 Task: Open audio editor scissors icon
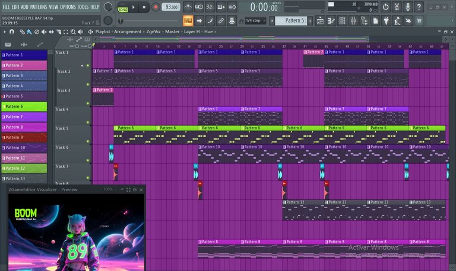(x=397, y=7)
